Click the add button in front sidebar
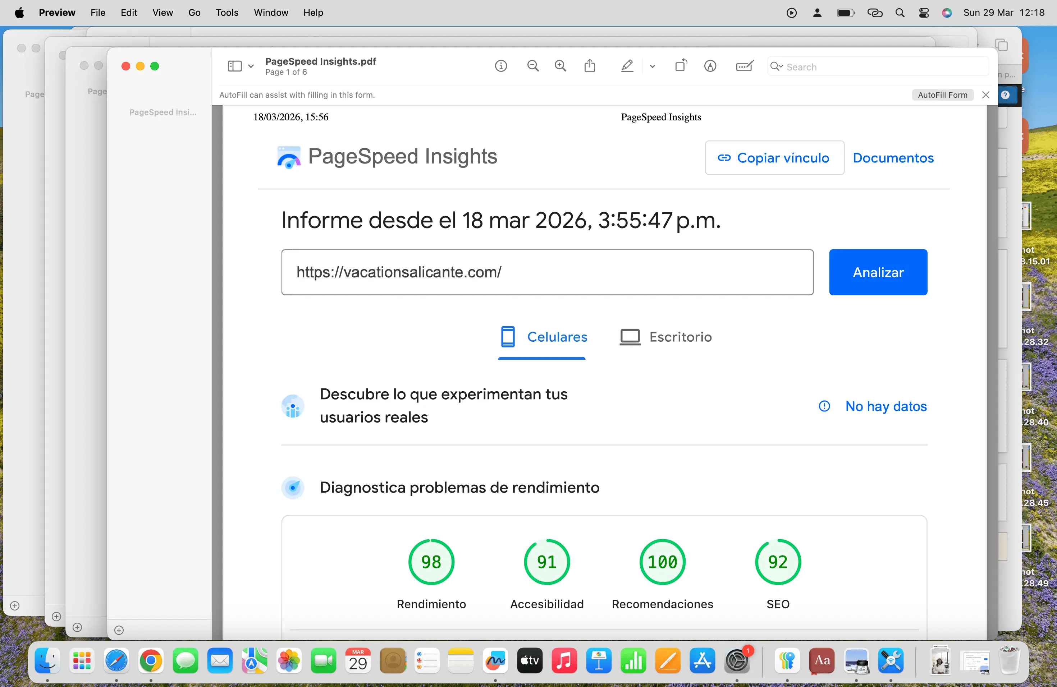 119,630
